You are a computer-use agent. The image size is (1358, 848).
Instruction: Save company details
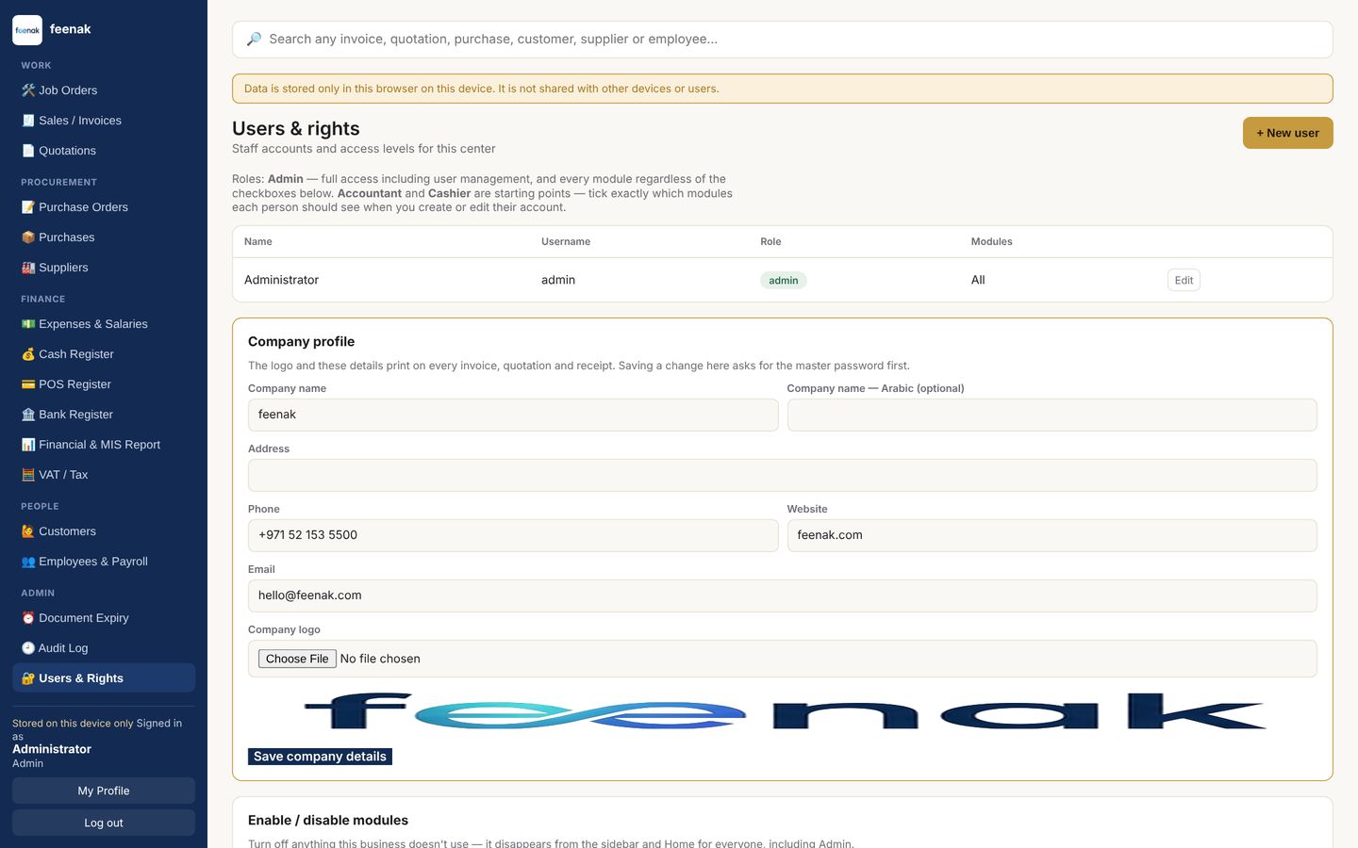[x=320, y=757]
